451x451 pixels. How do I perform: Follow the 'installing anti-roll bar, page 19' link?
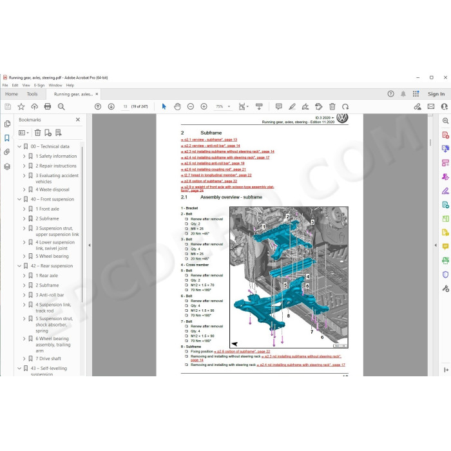213,163
